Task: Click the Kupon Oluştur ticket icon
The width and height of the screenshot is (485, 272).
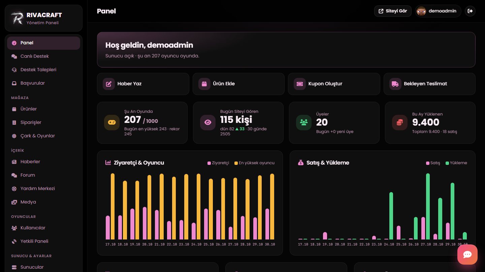Action: [x=299, y=84]
